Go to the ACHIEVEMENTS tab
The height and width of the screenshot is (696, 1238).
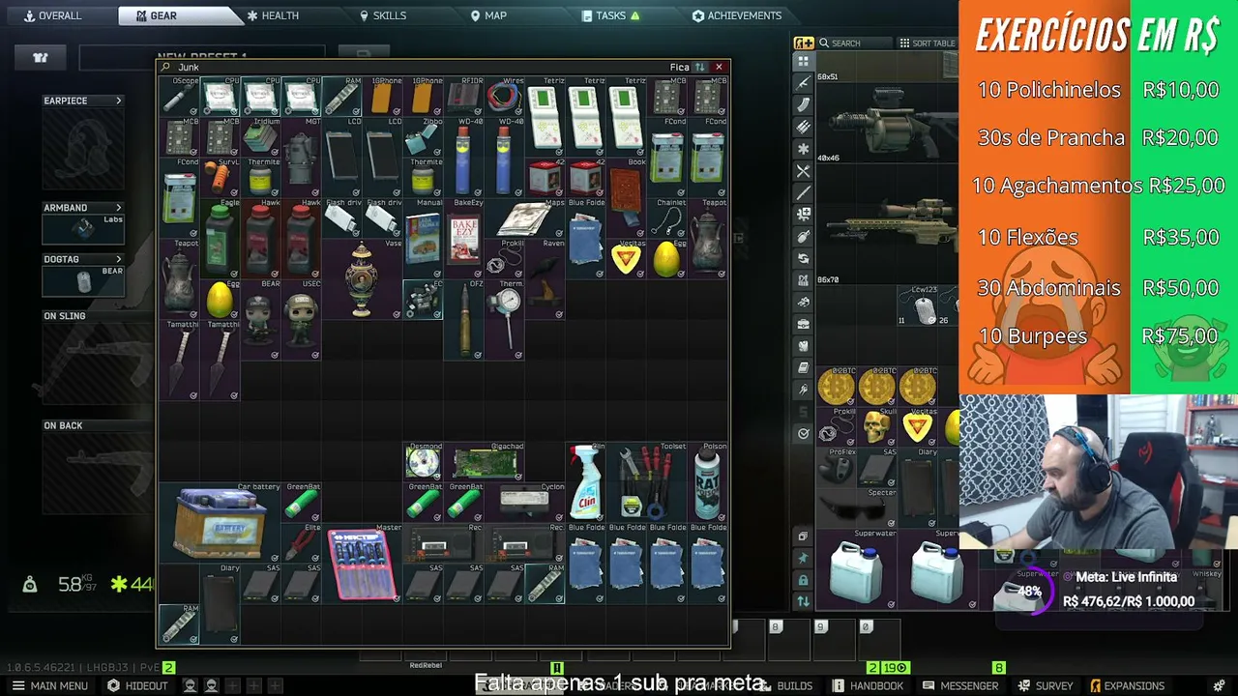(x=737, y=15)
